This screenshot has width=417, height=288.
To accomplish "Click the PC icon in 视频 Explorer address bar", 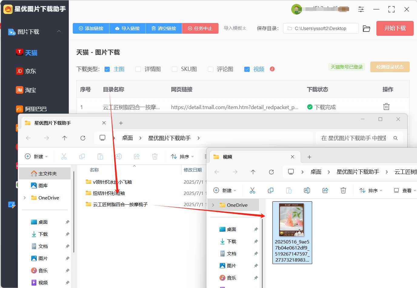I will coord(291,172).
